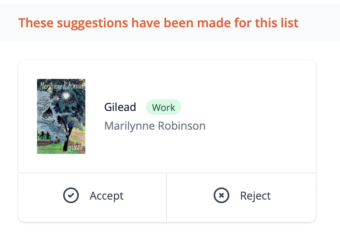This screenshot has height=232, width=340.
Task: Open the Gilead title link
Action: click(120, 107)
